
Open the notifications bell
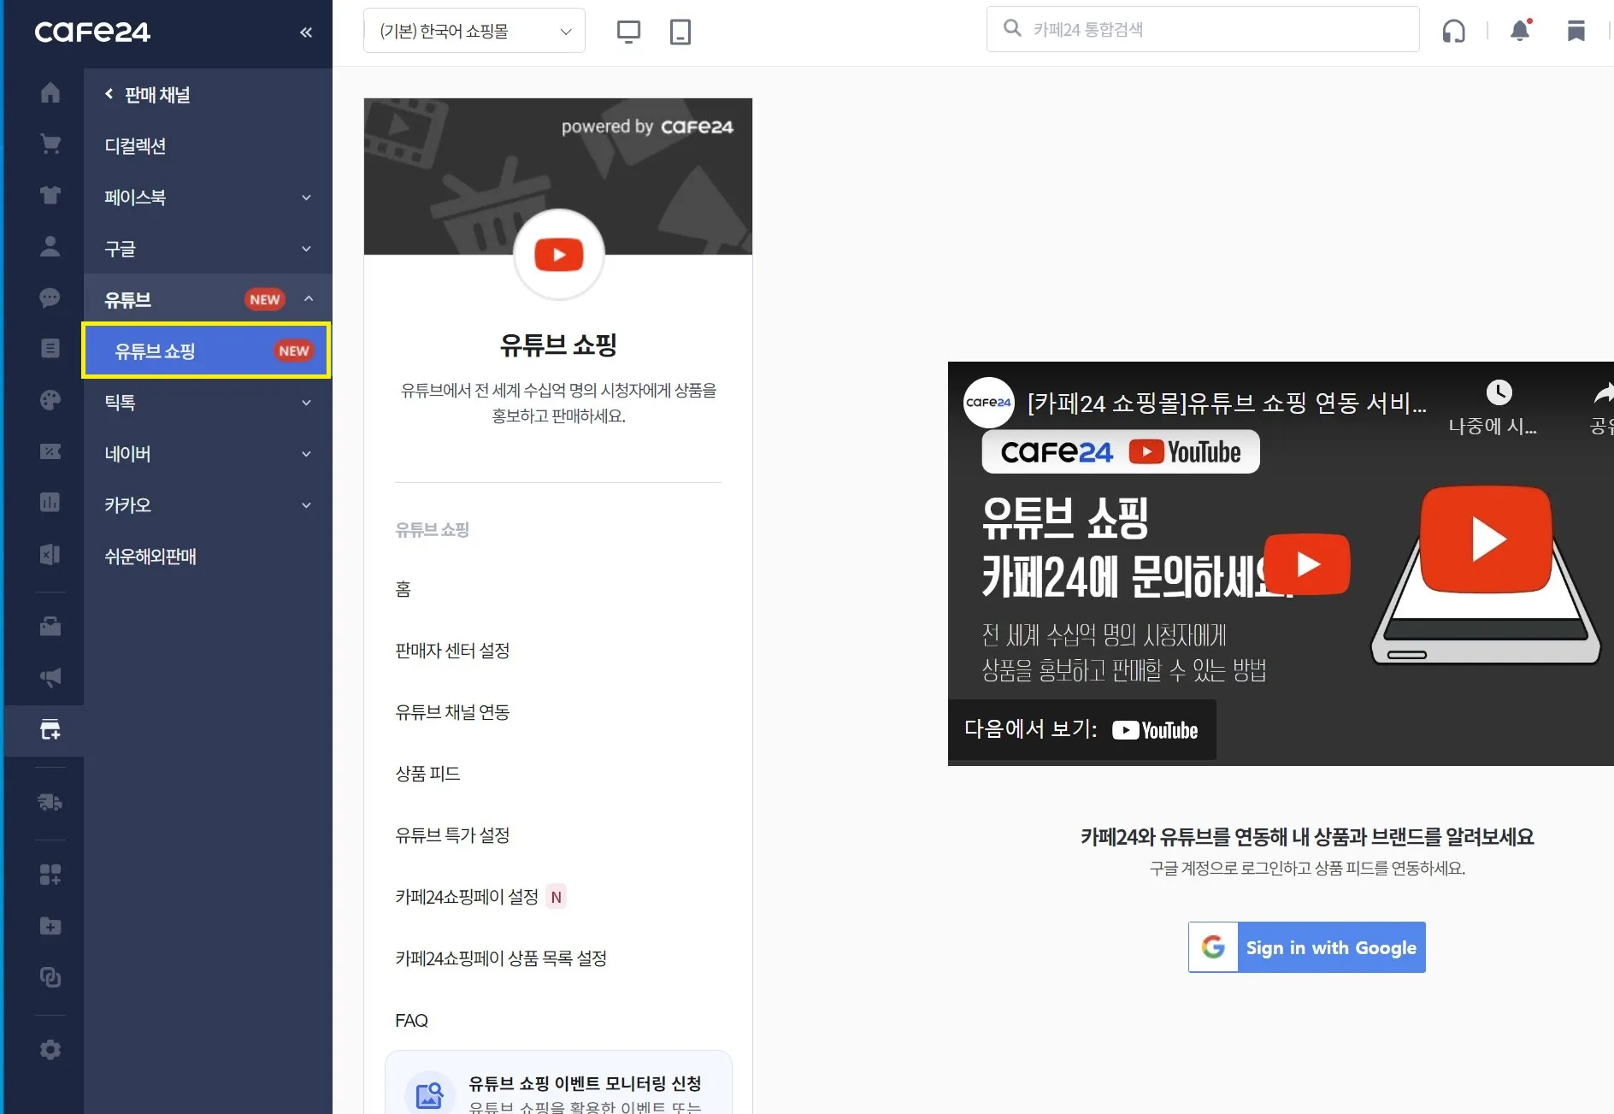[x=1520, y=31]
